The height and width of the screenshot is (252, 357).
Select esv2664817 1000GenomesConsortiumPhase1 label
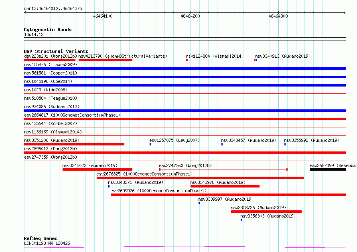72,115
